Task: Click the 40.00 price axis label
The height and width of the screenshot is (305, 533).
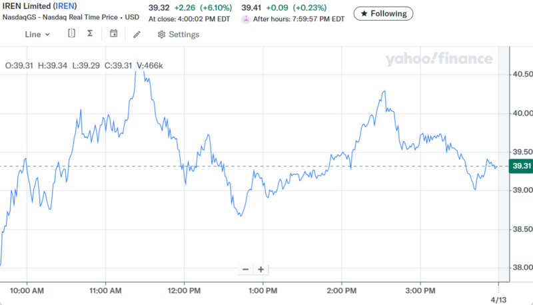Action: [x=519, y=113]
